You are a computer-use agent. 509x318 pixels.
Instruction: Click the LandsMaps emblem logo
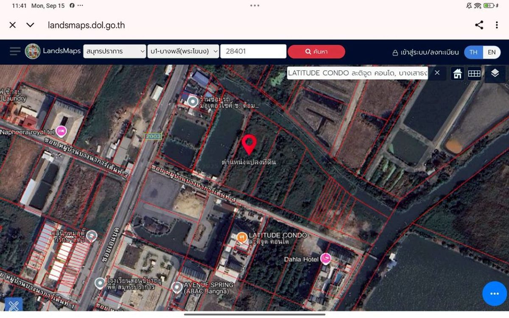tap(33, 51)
